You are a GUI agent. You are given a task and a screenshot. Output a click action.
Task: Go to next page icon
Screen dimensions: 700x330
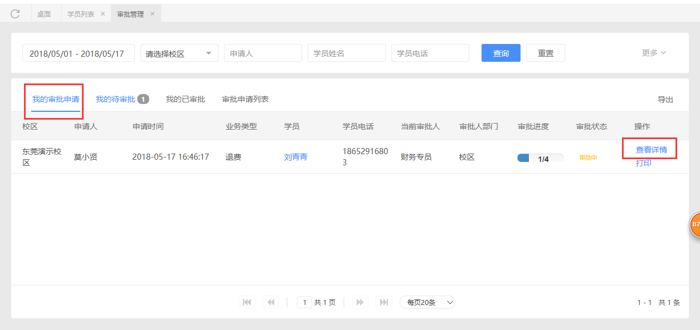point(360,302)
